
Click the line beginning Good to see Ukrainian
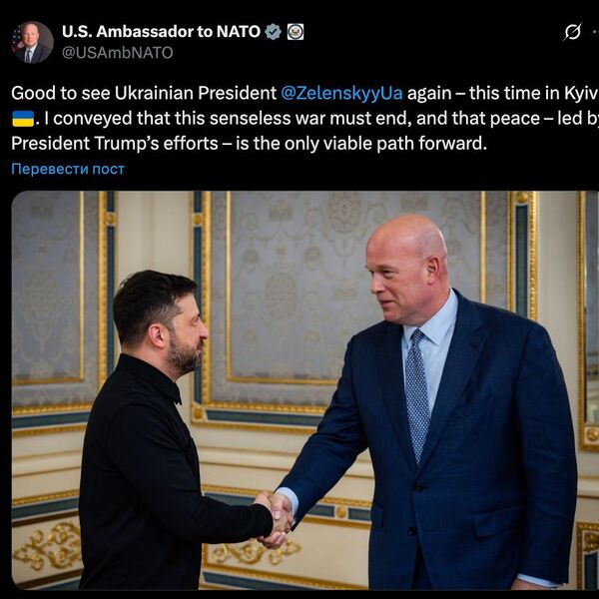(x=304, y=93)
